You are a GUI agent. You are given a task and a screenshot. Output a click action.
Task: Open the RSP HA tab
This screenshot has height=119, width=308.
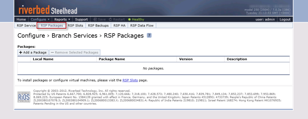pos(119,25)
